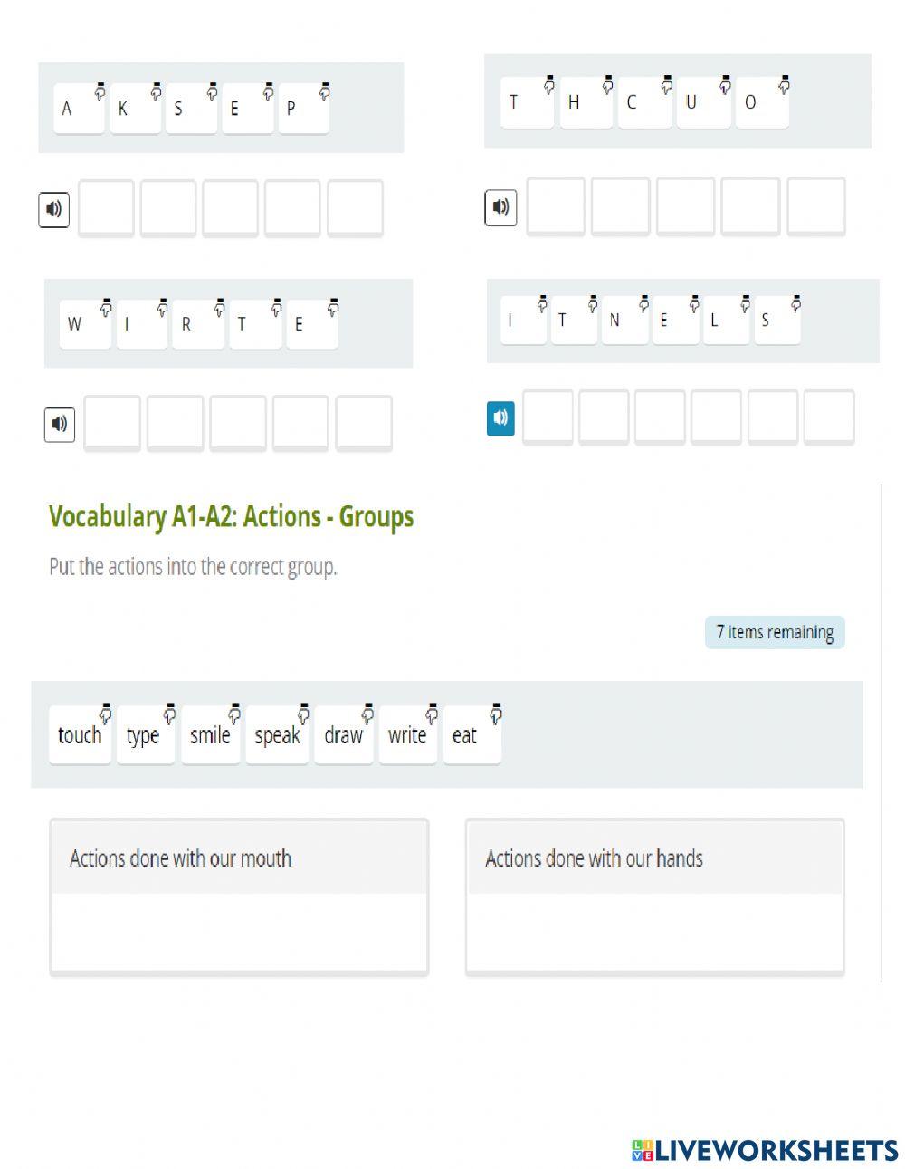Play audio for the WIRTE word
905x1169 pixels.
pos(59,424)
